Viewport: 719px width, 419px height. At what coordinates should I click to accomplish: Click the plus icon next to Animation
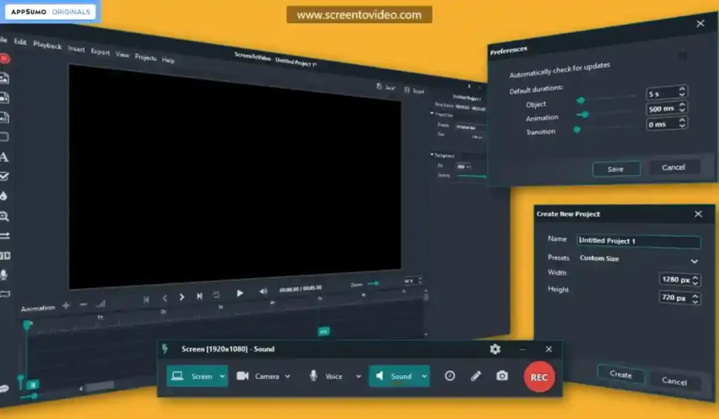click(x=66, y=305)
